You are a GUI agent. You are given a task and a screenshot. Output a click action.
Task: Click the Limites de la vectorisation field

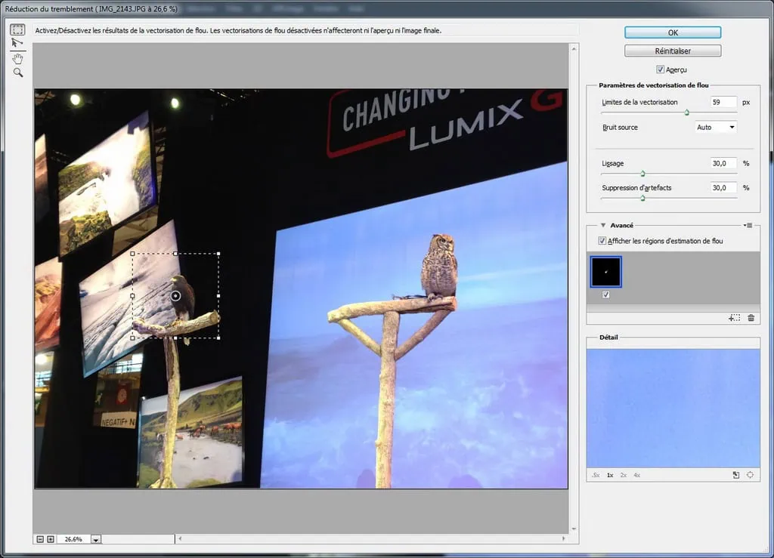(x=723, y=102)
